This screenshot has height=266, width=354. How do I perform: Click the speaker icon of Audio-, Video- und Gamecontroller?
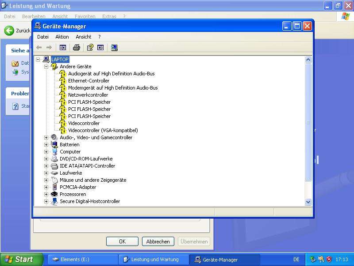pyautogui.click(x=54, y=137)
